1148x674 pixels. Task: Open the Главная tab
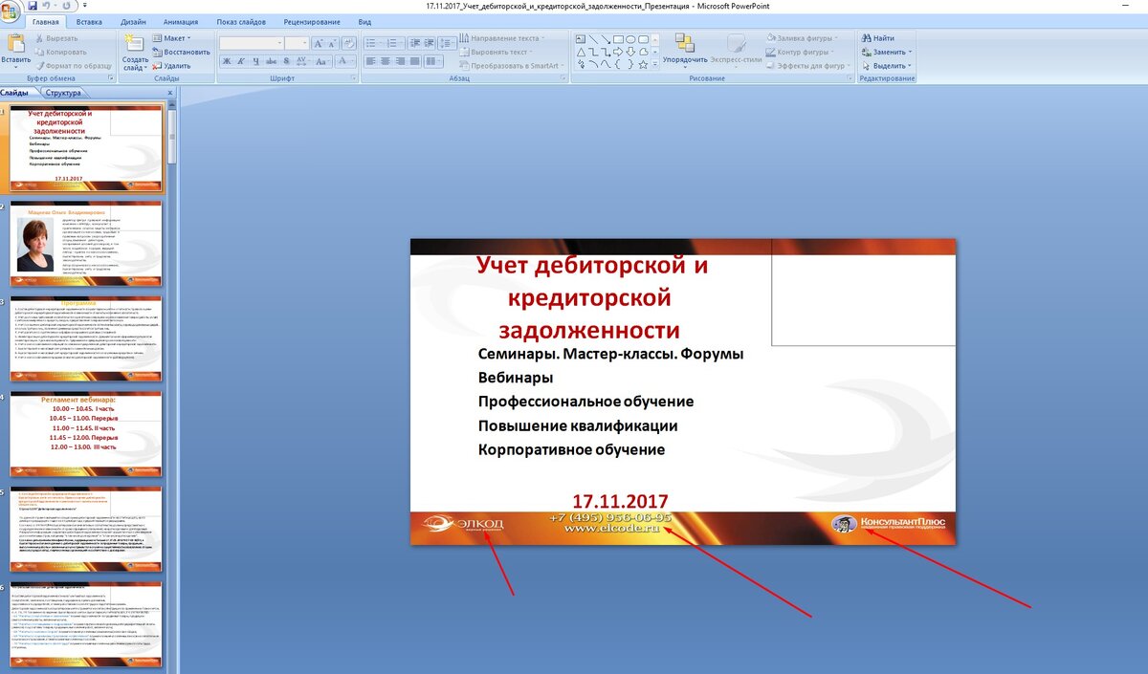click(46, 22)
